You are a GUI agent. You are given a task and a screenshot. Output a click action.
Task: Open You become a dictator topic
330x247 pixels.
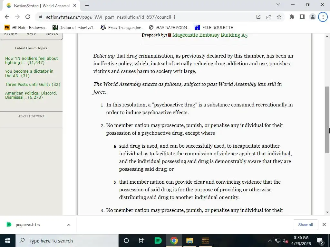(x=29, y=74)
